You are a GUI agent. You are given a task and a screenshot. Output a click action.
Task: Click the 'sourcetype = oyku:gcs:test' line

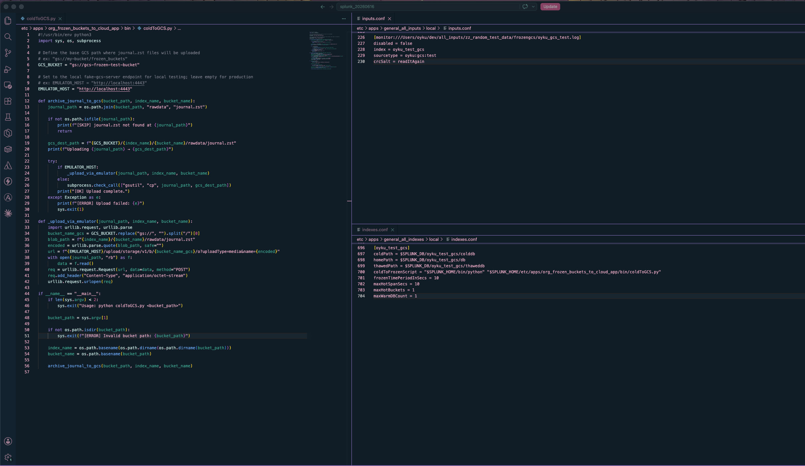tap(405, 56)
